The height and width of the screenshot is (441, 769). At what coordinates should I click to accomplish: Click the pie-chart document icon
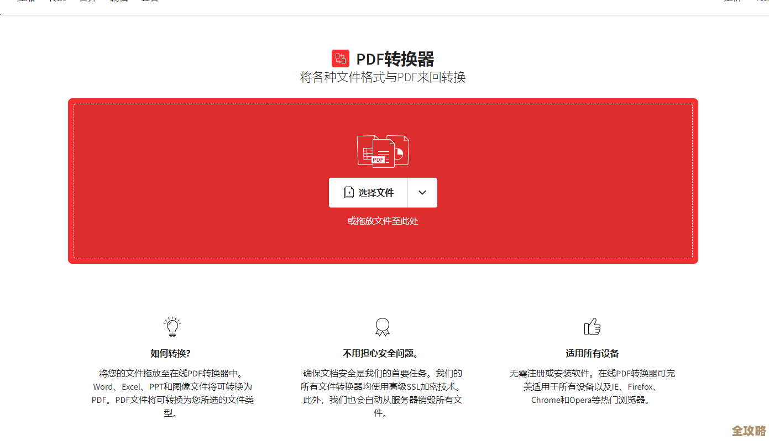399,149
